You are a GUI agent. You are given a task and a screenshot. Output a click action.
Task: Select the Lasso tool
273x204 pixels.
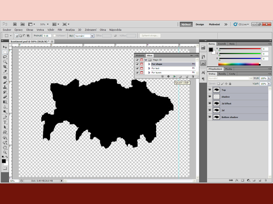[x=5, y=58]
